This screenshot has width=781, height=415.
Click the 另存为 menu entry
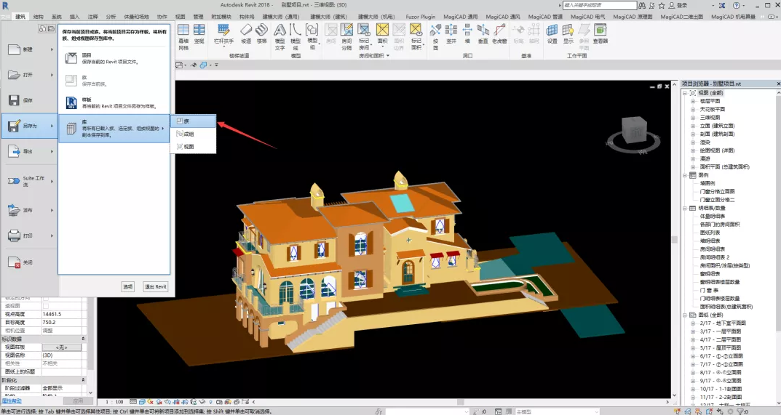click(29, 126)
